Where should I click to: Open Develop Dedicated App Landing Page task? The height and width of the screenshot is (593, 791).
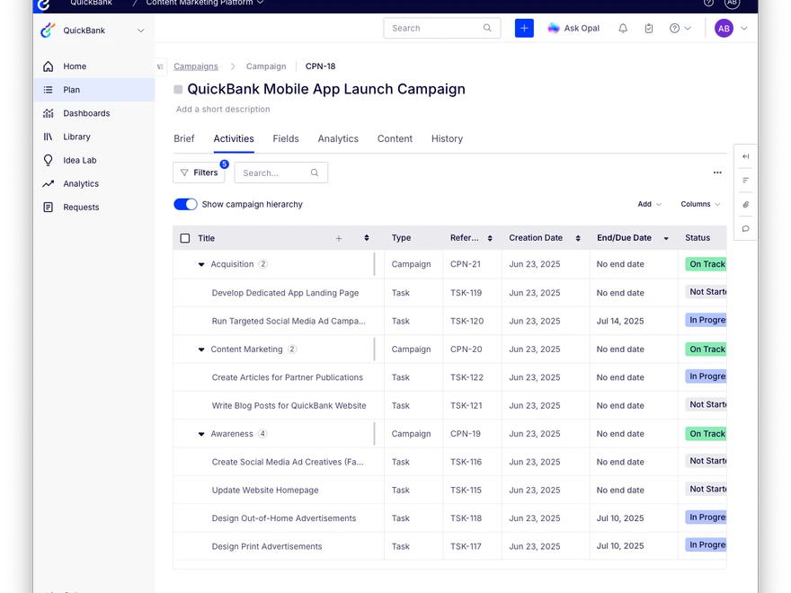(285, 293)
